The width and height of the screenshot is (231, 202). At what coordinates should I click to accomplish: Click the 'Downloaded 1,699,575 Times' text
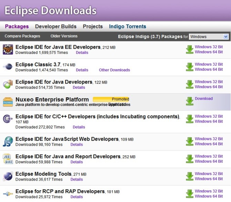42,52
